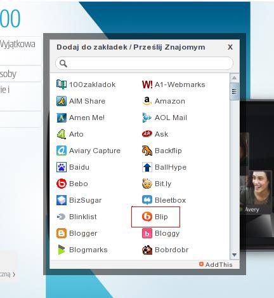
Task: Click the Bebo label
Action: [79, 184]
